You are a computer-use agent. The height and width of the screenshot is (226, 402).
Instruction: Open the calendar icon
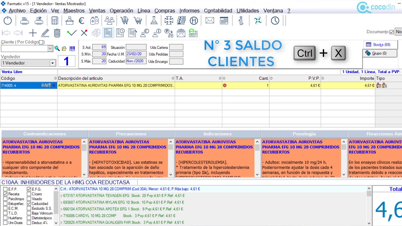pos(224,21)
